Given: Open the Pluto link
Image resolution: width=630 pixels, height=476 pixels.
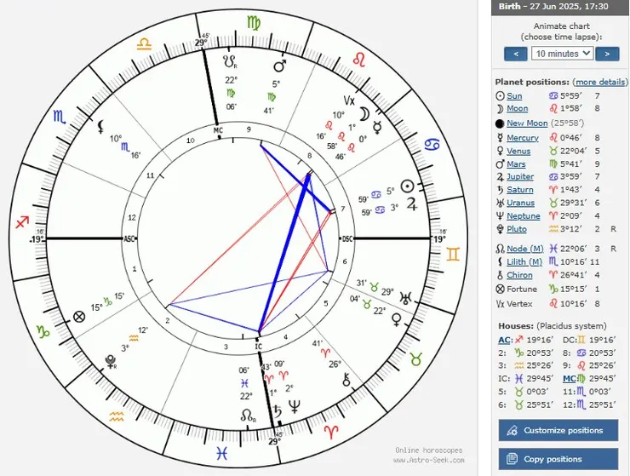Looking at the screenshot, I should 517,229.
